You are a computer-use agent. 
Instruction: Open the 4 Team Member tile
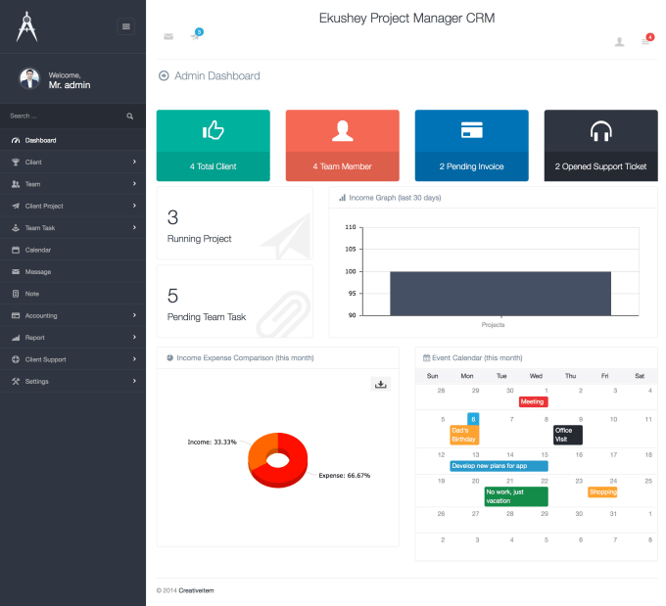coord(343,146)
